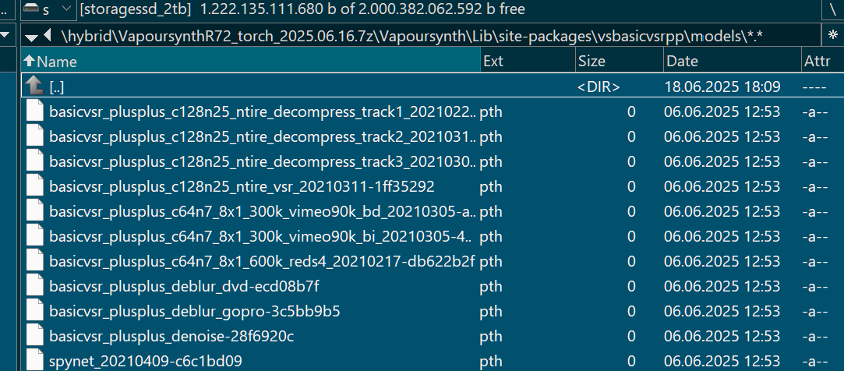Click the parent folder up-arrow icon
The width and height of the screenshot is (844, 371).
[35, 86]
